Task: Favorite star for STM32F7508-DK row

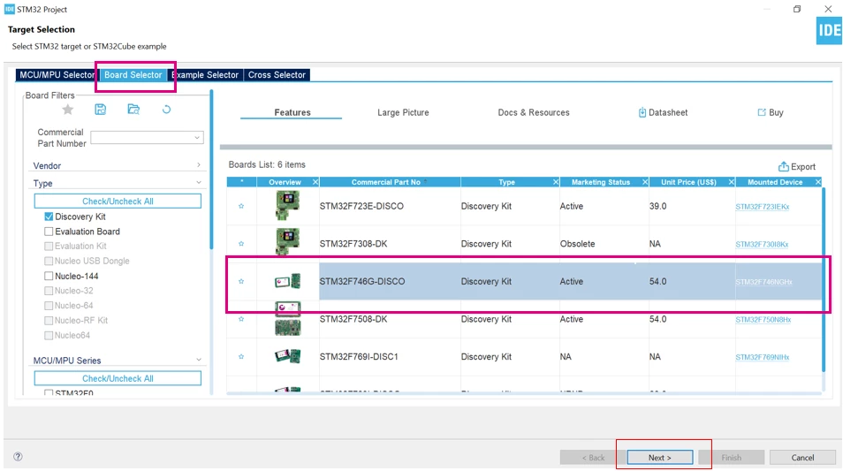Action: [x=241, y=319]
